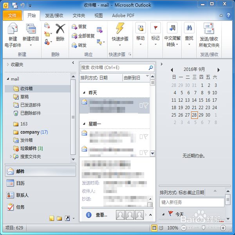Toggle category box on yesterday's selected message
Image resolution: width=235 pixels, height=235 pixels.
141,105
